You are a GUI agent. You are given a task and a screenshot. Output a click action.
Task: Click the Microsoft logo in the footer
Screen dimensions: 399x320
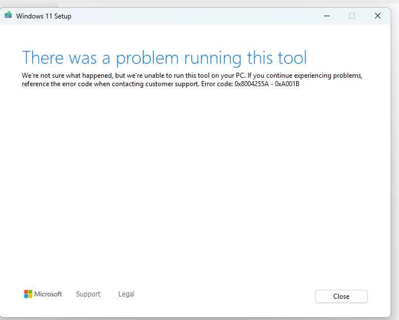42,294
